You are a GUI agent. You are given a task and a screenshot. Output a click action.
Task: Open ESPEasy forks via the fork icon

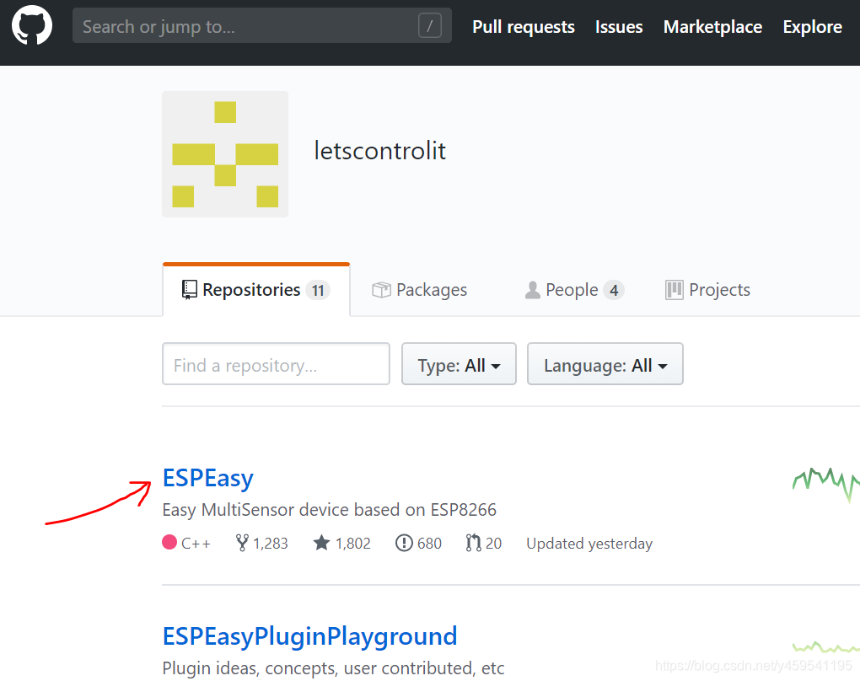(242, 543)
